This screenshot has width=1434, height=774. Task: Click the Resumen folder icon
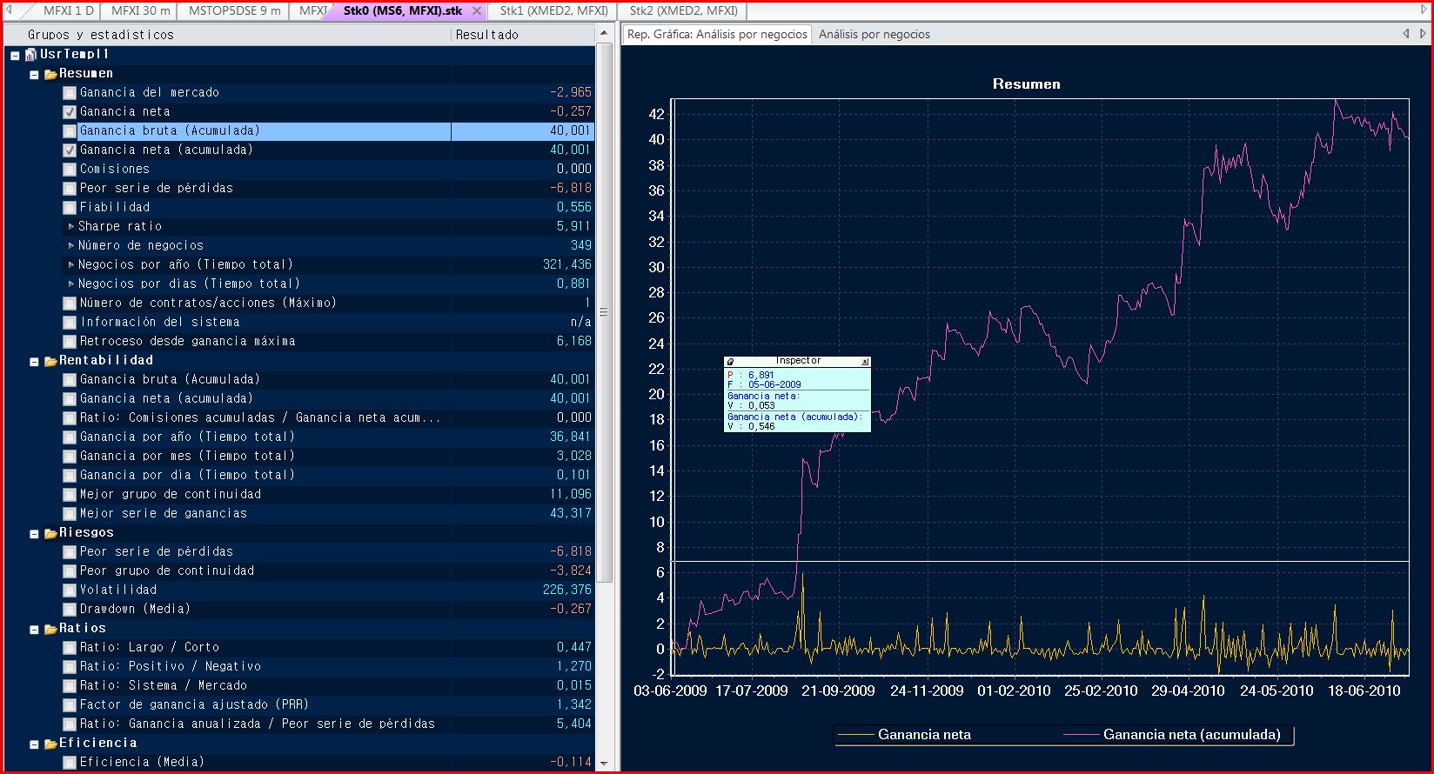click(50, 74)
